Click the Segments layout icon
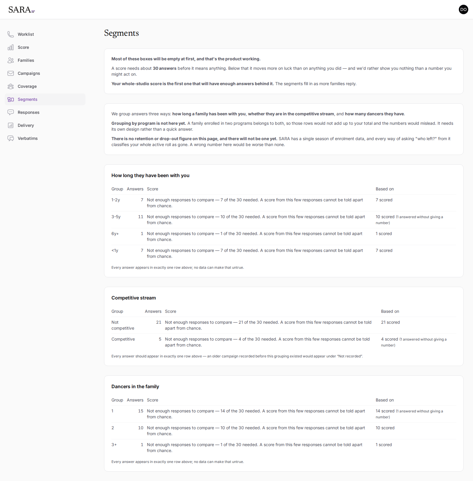 (x=11, y=99)
